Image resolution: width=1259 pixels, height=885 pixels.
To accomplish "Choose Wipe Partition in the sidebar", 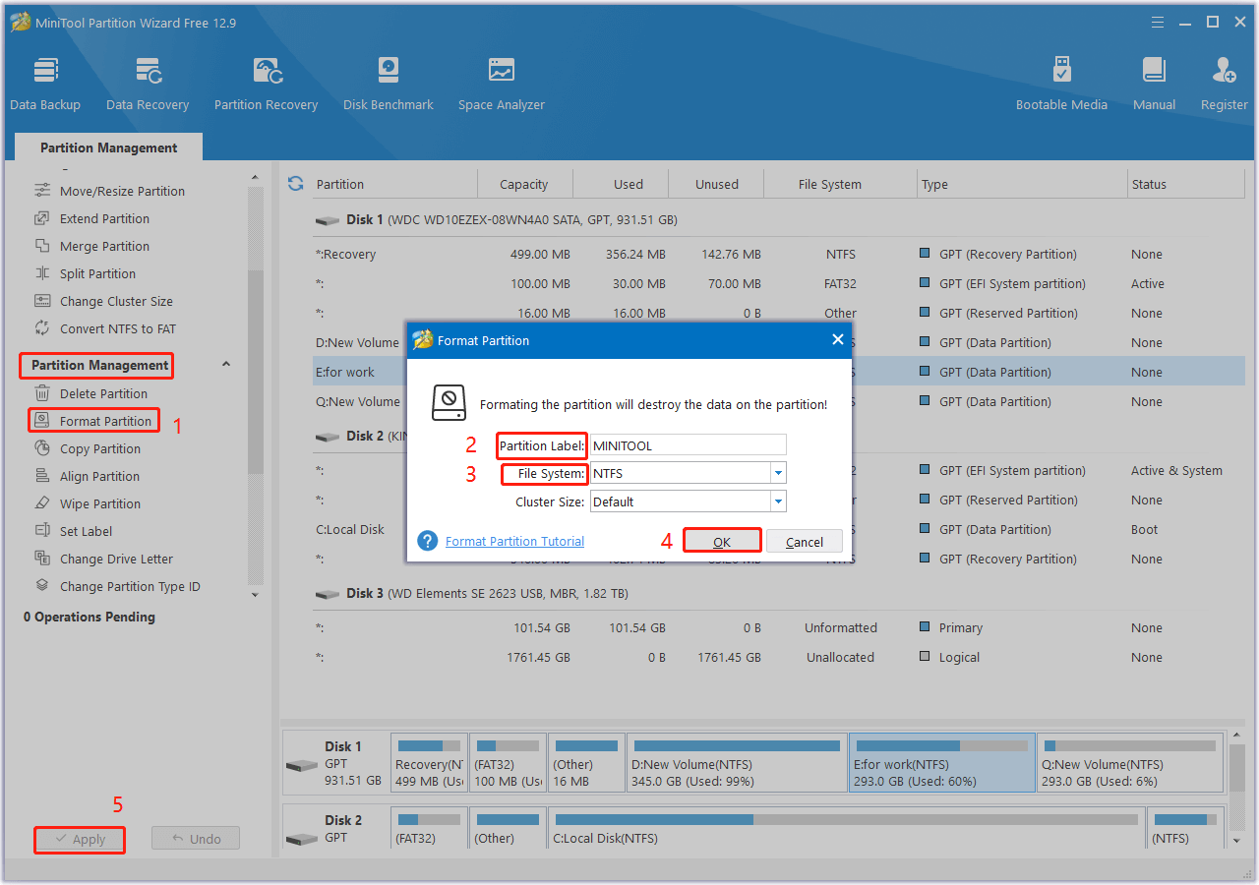I will point(99,504).
